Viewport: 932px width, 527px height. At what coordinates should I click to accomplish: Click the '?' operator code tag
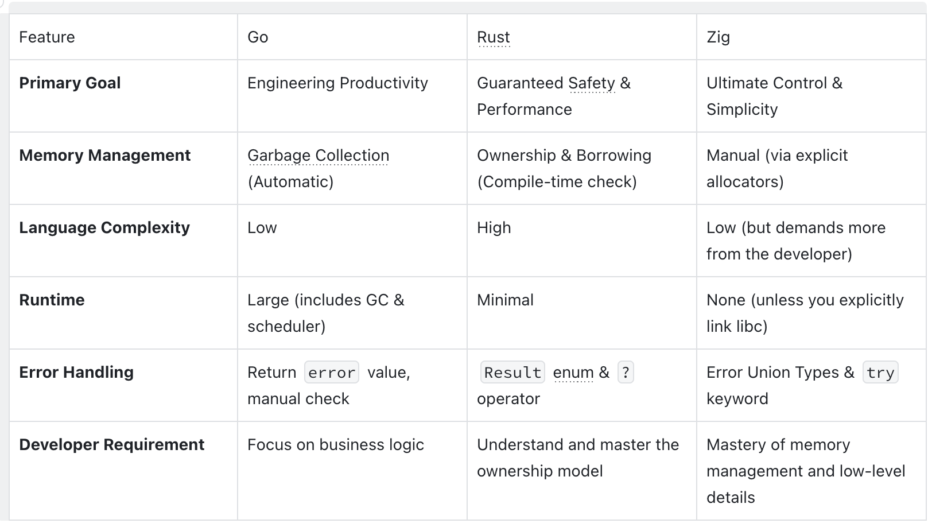click(626, 373)
